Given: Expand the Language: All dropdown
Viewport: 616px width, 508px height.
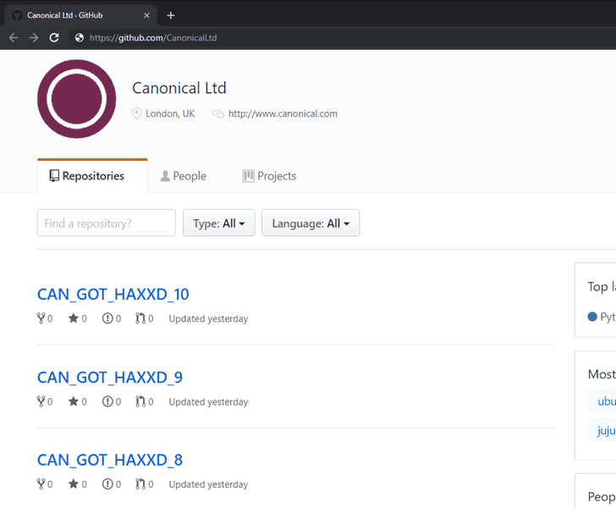Looking at the screenshot, I should [x=311, y=223].
